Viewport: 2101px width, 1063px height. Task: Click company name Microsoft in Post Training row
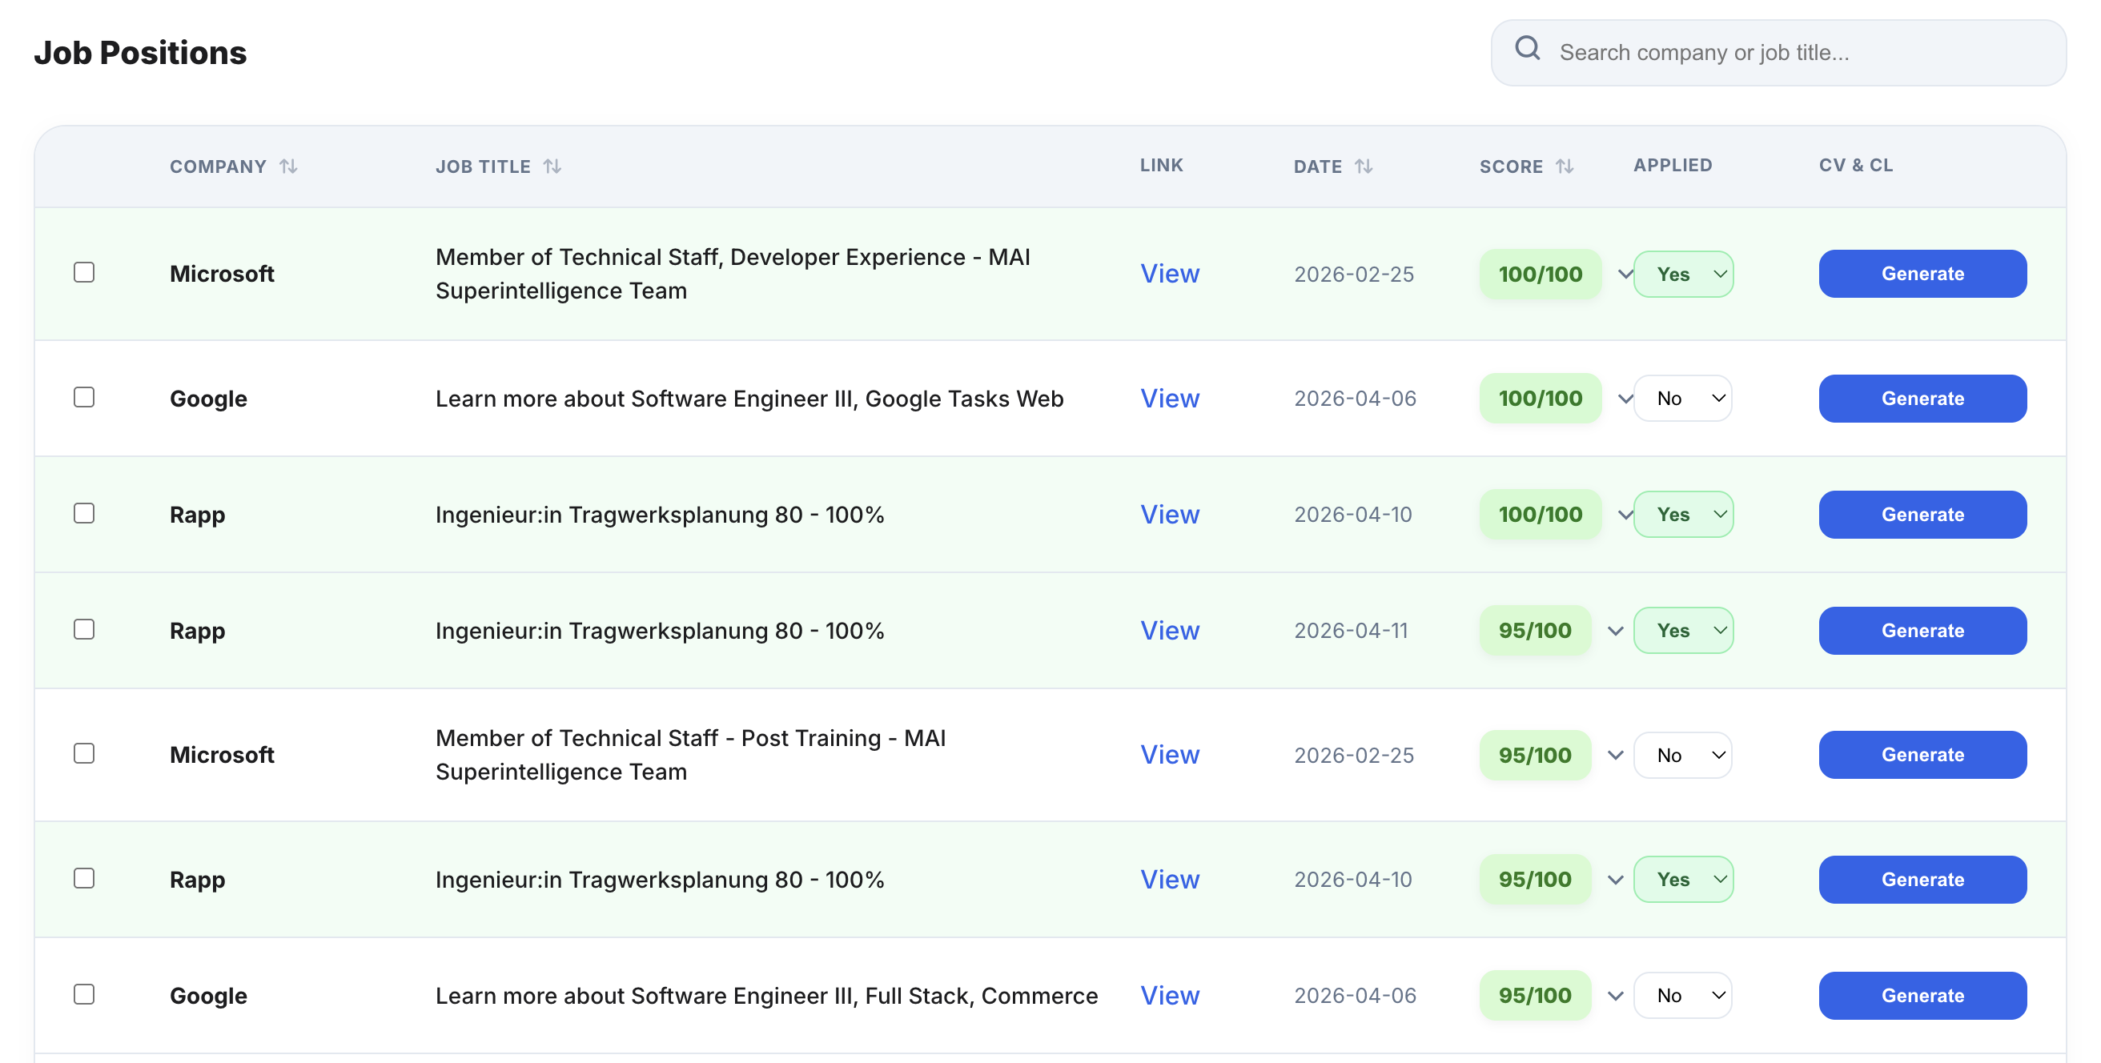222,755
